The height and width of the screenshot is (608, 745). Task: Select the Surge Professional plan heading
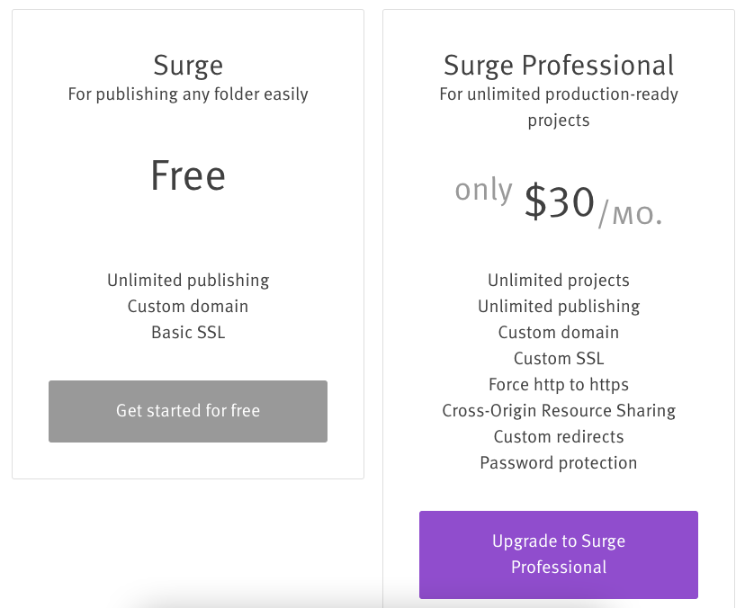[558, 65]
